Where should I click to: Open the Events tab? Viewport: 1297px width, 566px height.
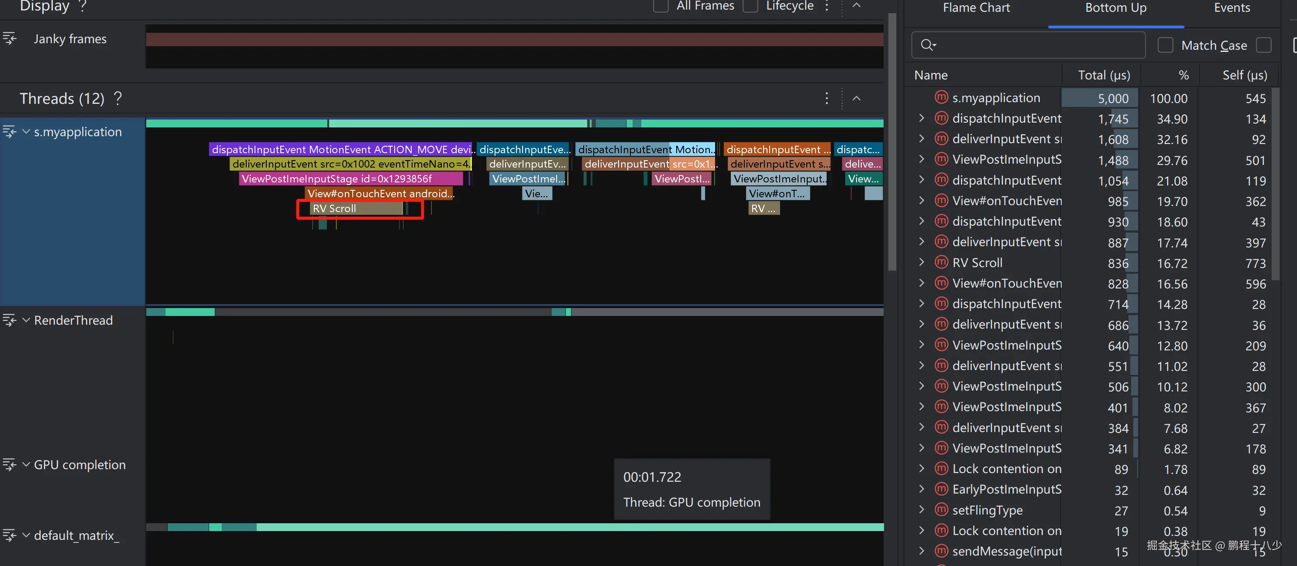pos(1232,8)
